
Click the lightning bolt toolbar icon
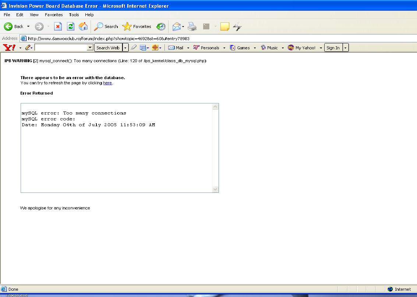point(237,26)
